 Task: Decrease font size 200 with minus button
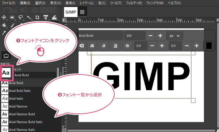click(150, 36)
